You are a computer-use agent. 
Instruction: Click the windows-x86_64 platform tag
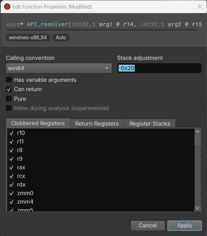coord(28,37)
